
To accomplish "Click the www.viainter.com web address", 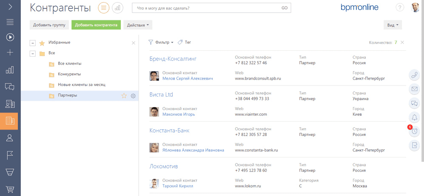I will point(251,114).
